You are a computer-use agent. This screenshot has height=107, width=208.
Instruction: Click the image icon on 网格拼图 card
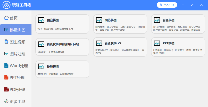pos(99,20)
